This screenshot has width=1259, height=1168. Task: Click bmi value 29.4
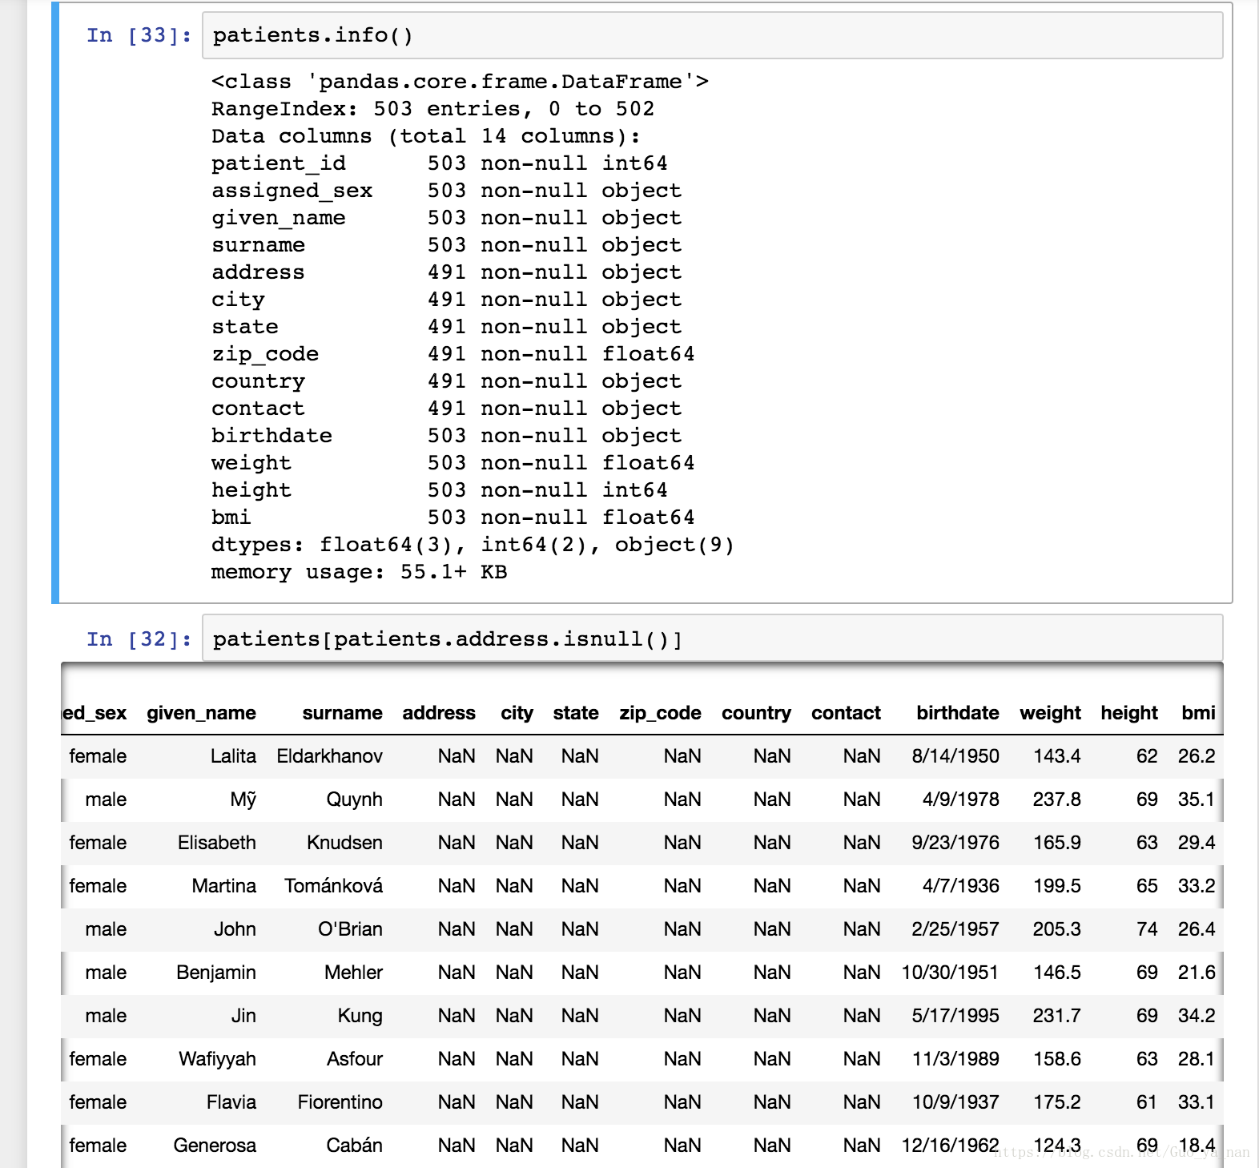pyautogui.click(x=1197, y=843)
